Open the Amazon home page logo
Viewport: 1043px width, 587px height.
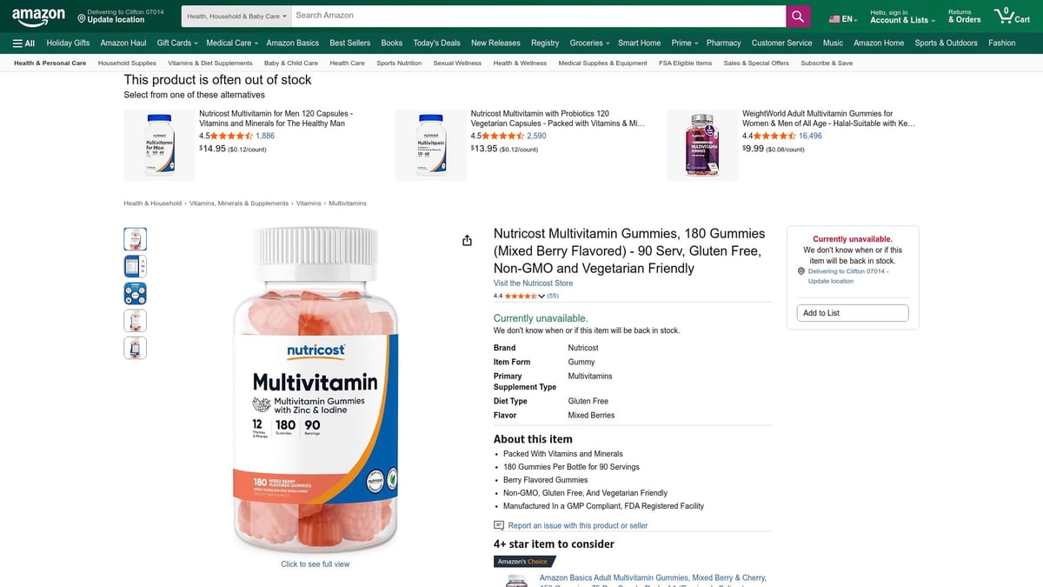click(38, 16)
